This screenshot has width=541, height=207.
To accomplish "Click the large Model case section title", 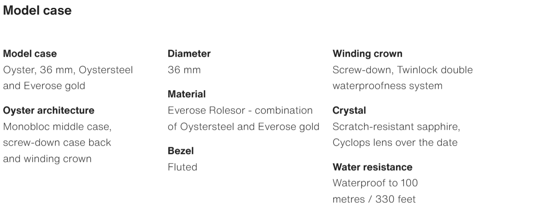I will 37,11.
